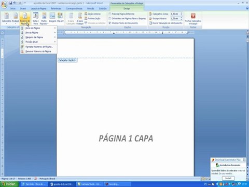
Task: Click Vincular ao Anterior
Action: [x=95, y=23]
